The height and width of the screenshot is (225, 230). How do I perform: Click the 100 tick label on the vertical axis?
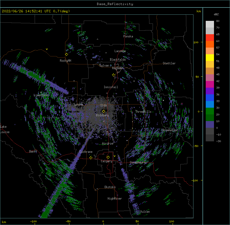196,42
